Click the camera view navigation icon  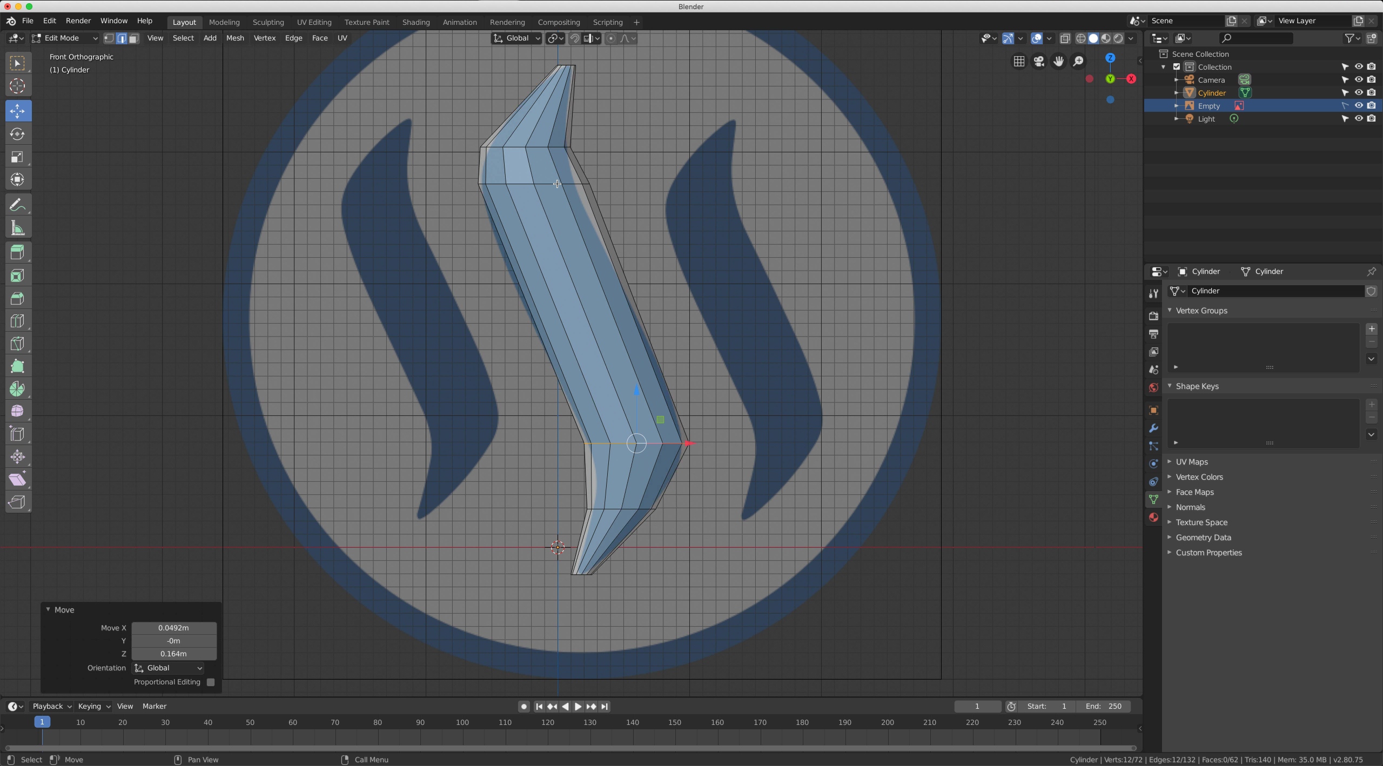[x=1038, y=62]
